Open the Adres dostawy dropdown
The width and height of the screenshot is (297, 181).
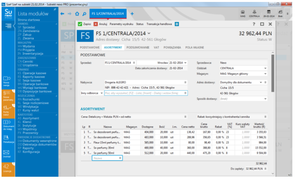261,82
